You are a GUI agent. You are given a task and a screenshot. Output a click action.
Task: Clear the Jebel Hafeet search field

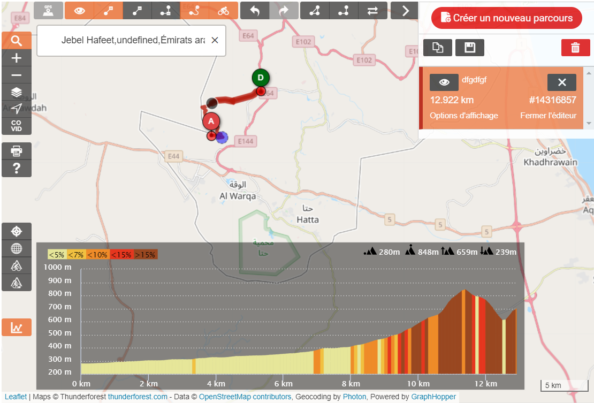(x=215, y=40)
